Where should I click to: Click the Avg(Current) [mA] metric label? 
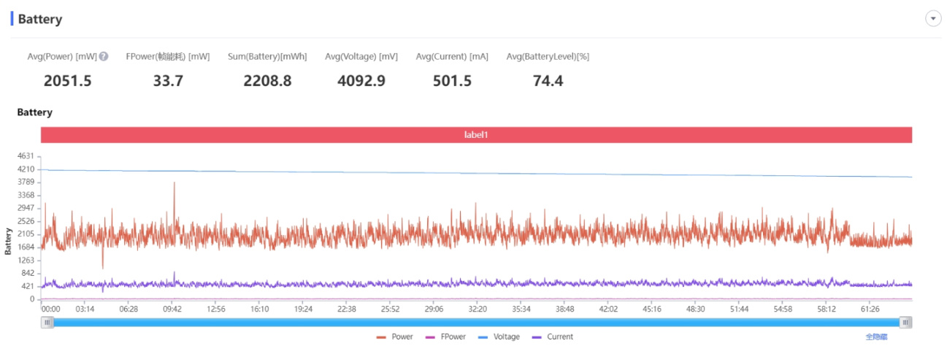tap(452, 57)
